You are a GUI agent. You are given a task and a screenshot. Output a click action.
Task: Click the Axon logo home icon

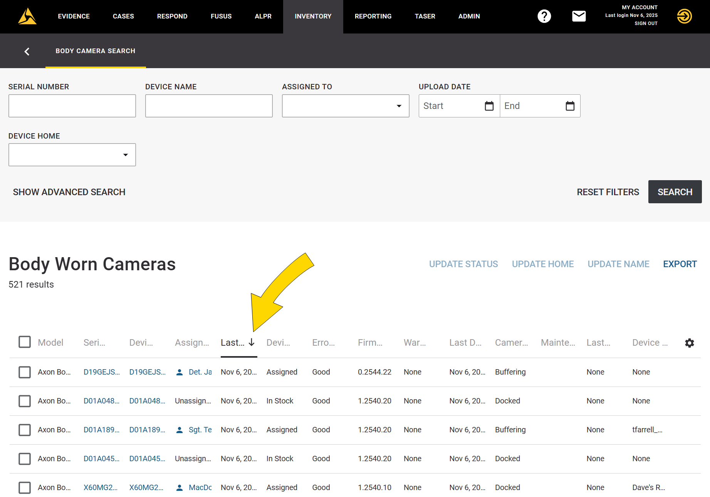coord(27,17)
